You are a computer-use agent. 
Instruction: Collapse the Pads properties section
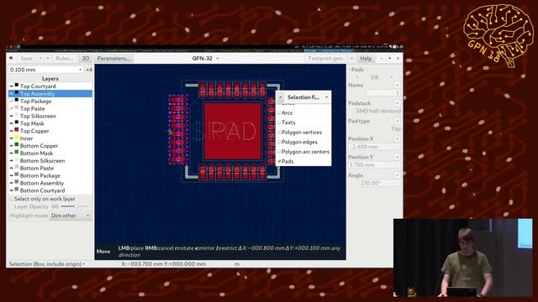(350, 70)
